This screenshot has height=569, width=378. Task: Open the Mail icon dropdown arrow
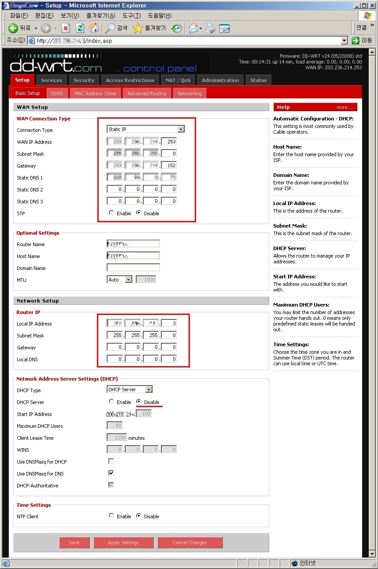[200, 28]
